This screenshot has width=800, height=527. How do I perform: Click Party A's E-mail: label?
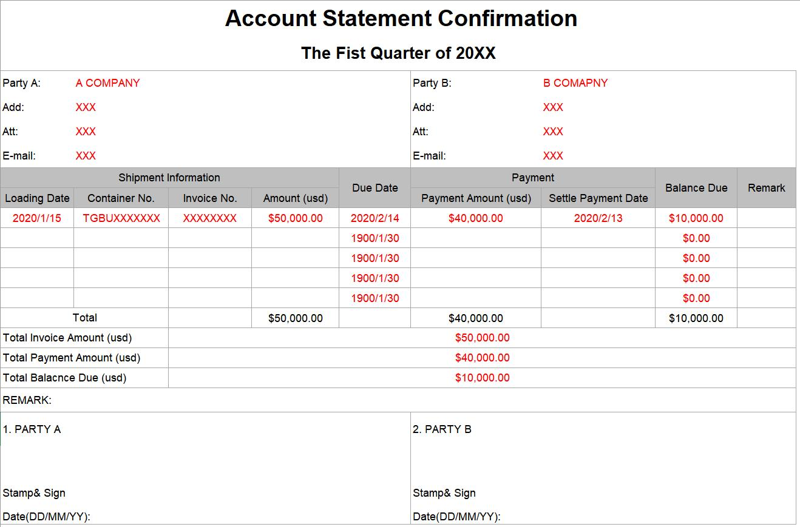(x=19, y=156)
